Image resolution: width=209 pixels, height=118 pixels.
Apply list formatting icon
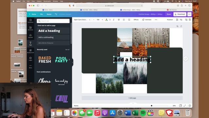click(124, 20)
